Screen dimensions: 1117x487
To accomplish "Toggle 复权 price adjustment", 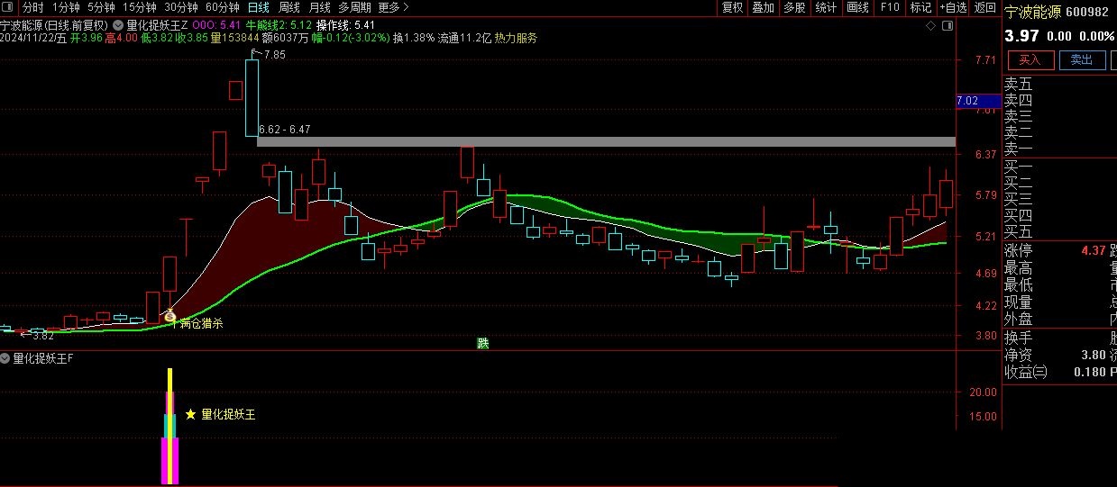I will click(732, 7).
